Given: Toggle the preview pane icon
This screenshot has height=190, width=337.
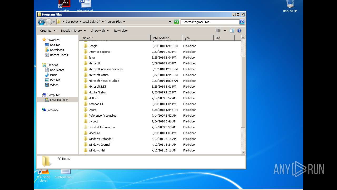Looking at the screenshot, I should tap(232, 31).
